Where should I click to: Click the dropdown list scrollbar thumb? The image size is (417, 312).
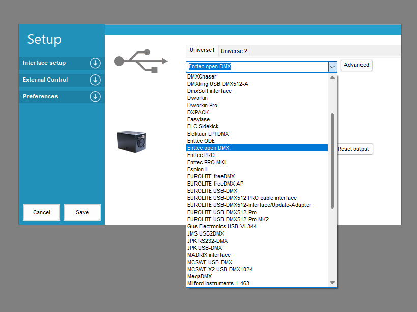[332, 161]
